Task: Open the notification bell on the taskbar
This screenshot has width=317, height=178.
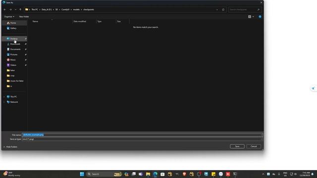Action: click(313, 174)
